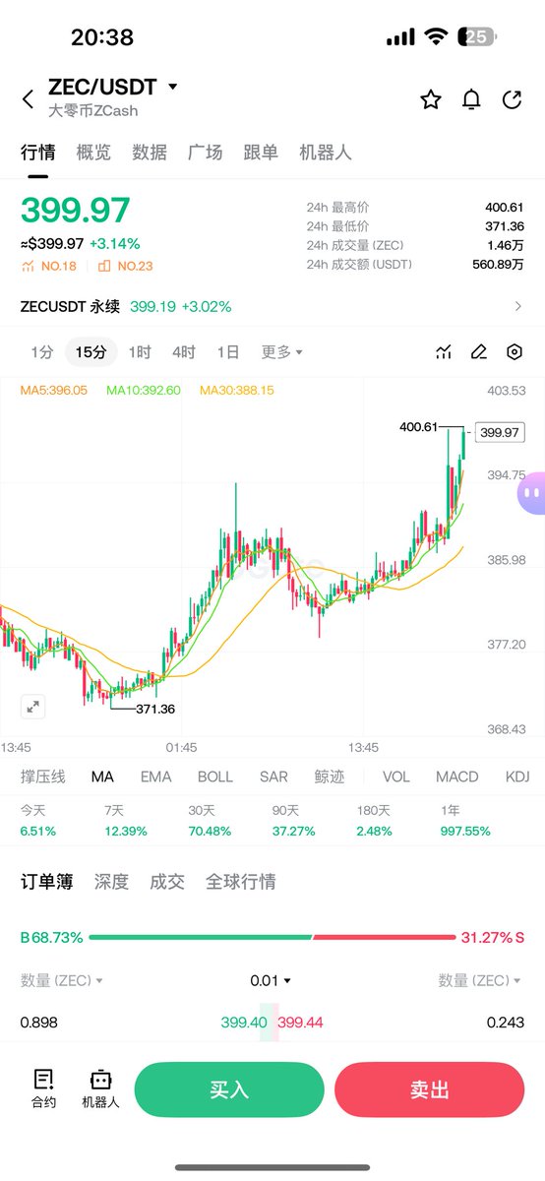Select the 1日 timeframe
Image resolution: width=545 pixels, height=1181 pixels.
click(x=227, y=352)
